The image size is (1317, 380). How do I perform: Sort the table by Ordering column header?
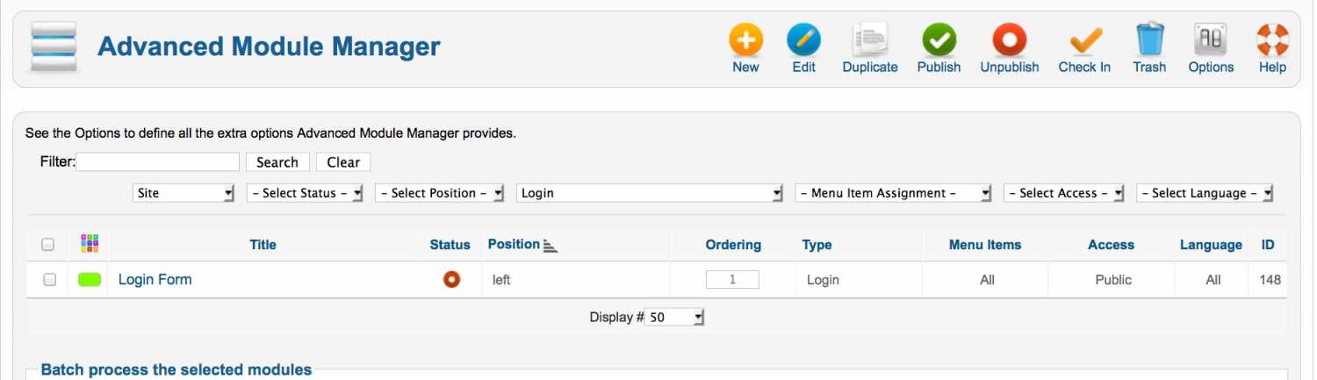point(733,245)
